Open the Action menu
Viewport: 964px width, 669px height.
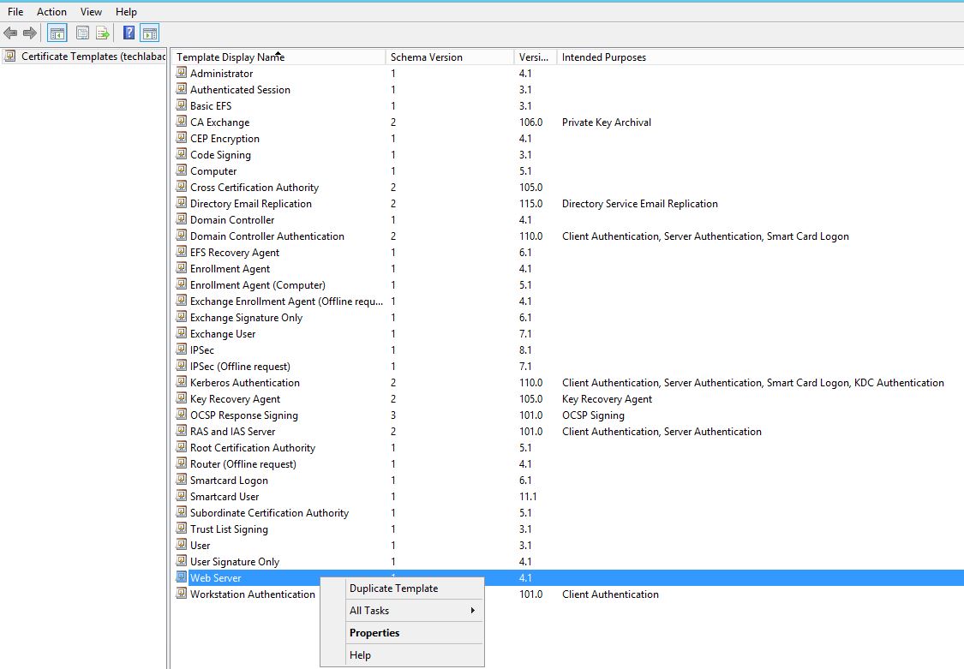pos(51,12)
